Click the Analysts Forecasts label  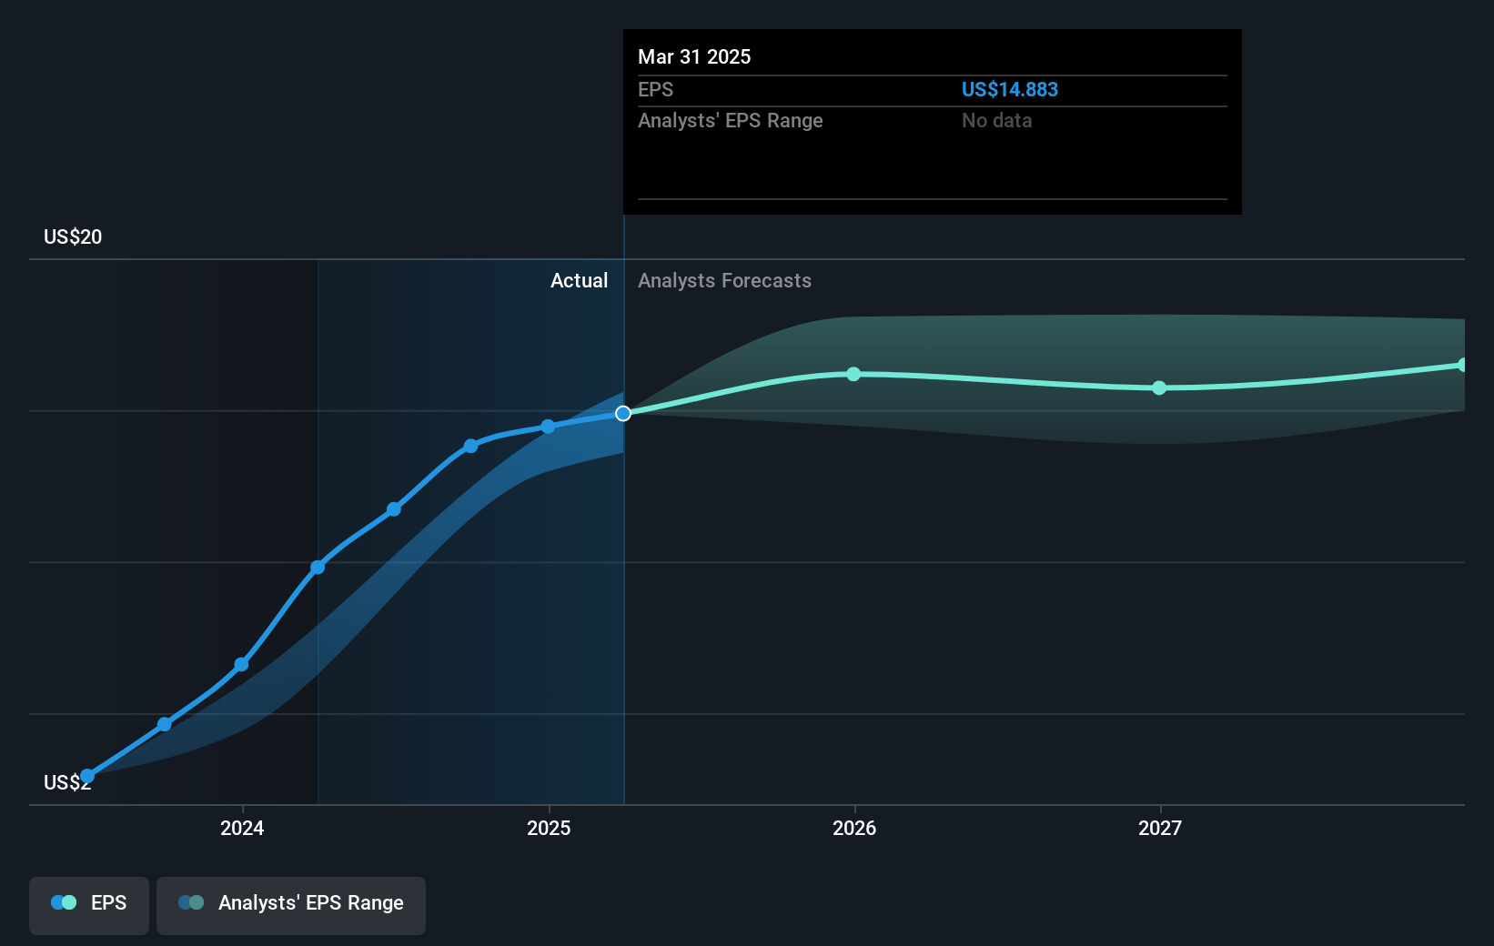click(x=724, y=280)
